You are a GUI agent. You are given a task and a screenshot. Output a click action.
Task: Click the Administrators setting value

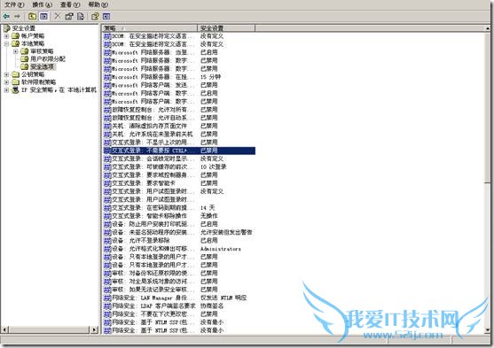point(221,249)
